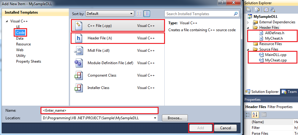
Task: Select the Solution Explorer tab
Action: 262,92
